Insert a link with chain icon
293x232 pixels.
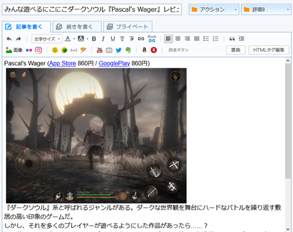coord(141,38)
